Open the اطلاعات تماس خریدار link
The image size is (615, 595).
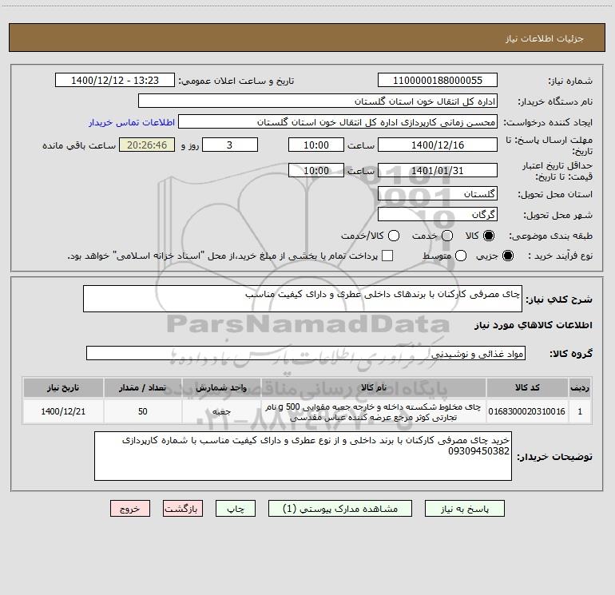point(132,122)
